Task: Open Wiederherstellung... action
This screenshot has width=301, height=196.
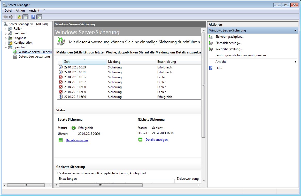Action: [x=229, y=49]
